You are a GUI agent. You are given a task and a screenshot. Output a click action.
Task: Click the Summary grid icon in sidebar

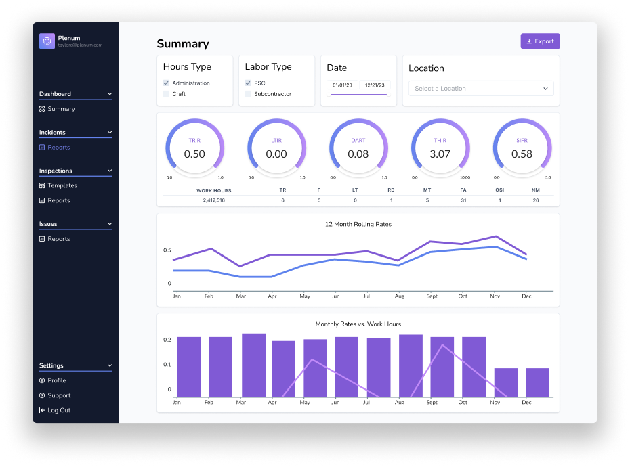42,109
